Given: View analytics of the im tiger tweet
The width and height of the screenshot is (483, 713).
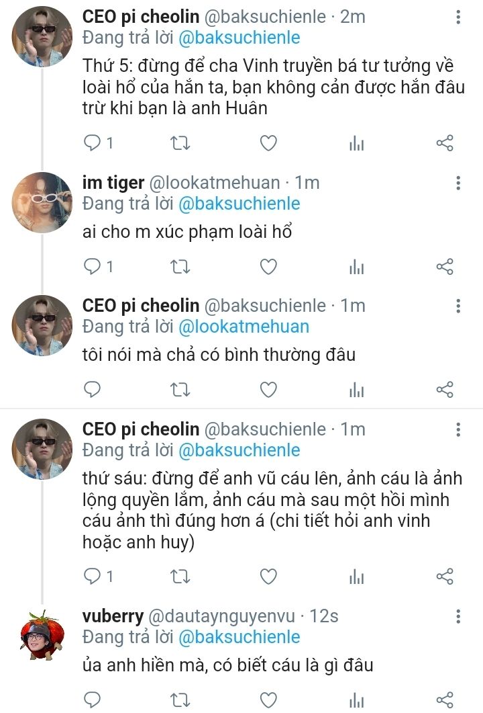Looking at the screenshot, I should coord(356,267).
